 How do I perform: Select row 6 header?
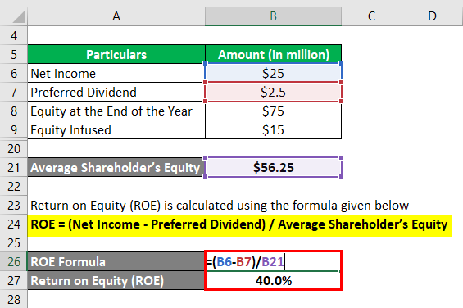[x=14, y=74]
